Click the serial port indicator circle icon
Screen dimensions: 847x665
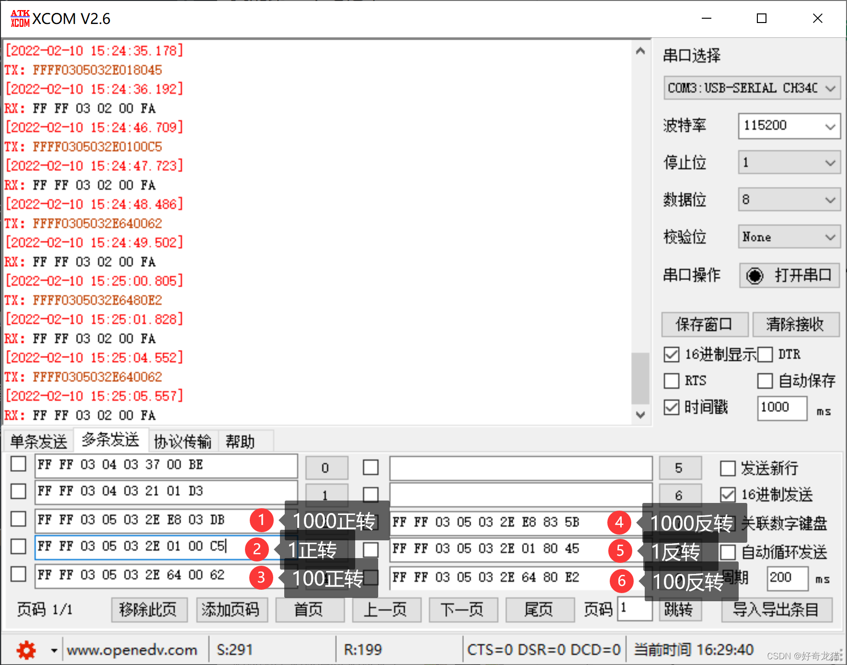click(x=754, y=276)
